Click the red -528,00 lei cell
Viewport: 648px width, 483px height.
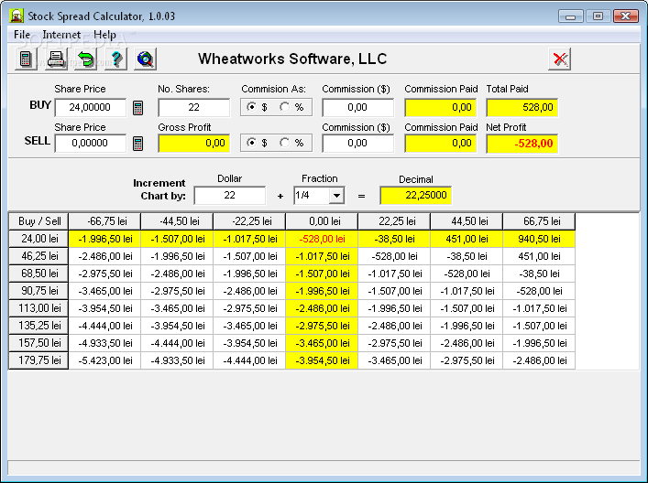[322, 239]
